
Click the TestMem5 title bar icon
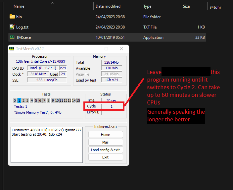pyautogui.click(x=12, y=49)
